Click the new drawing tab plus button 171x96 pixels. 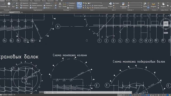22,13
